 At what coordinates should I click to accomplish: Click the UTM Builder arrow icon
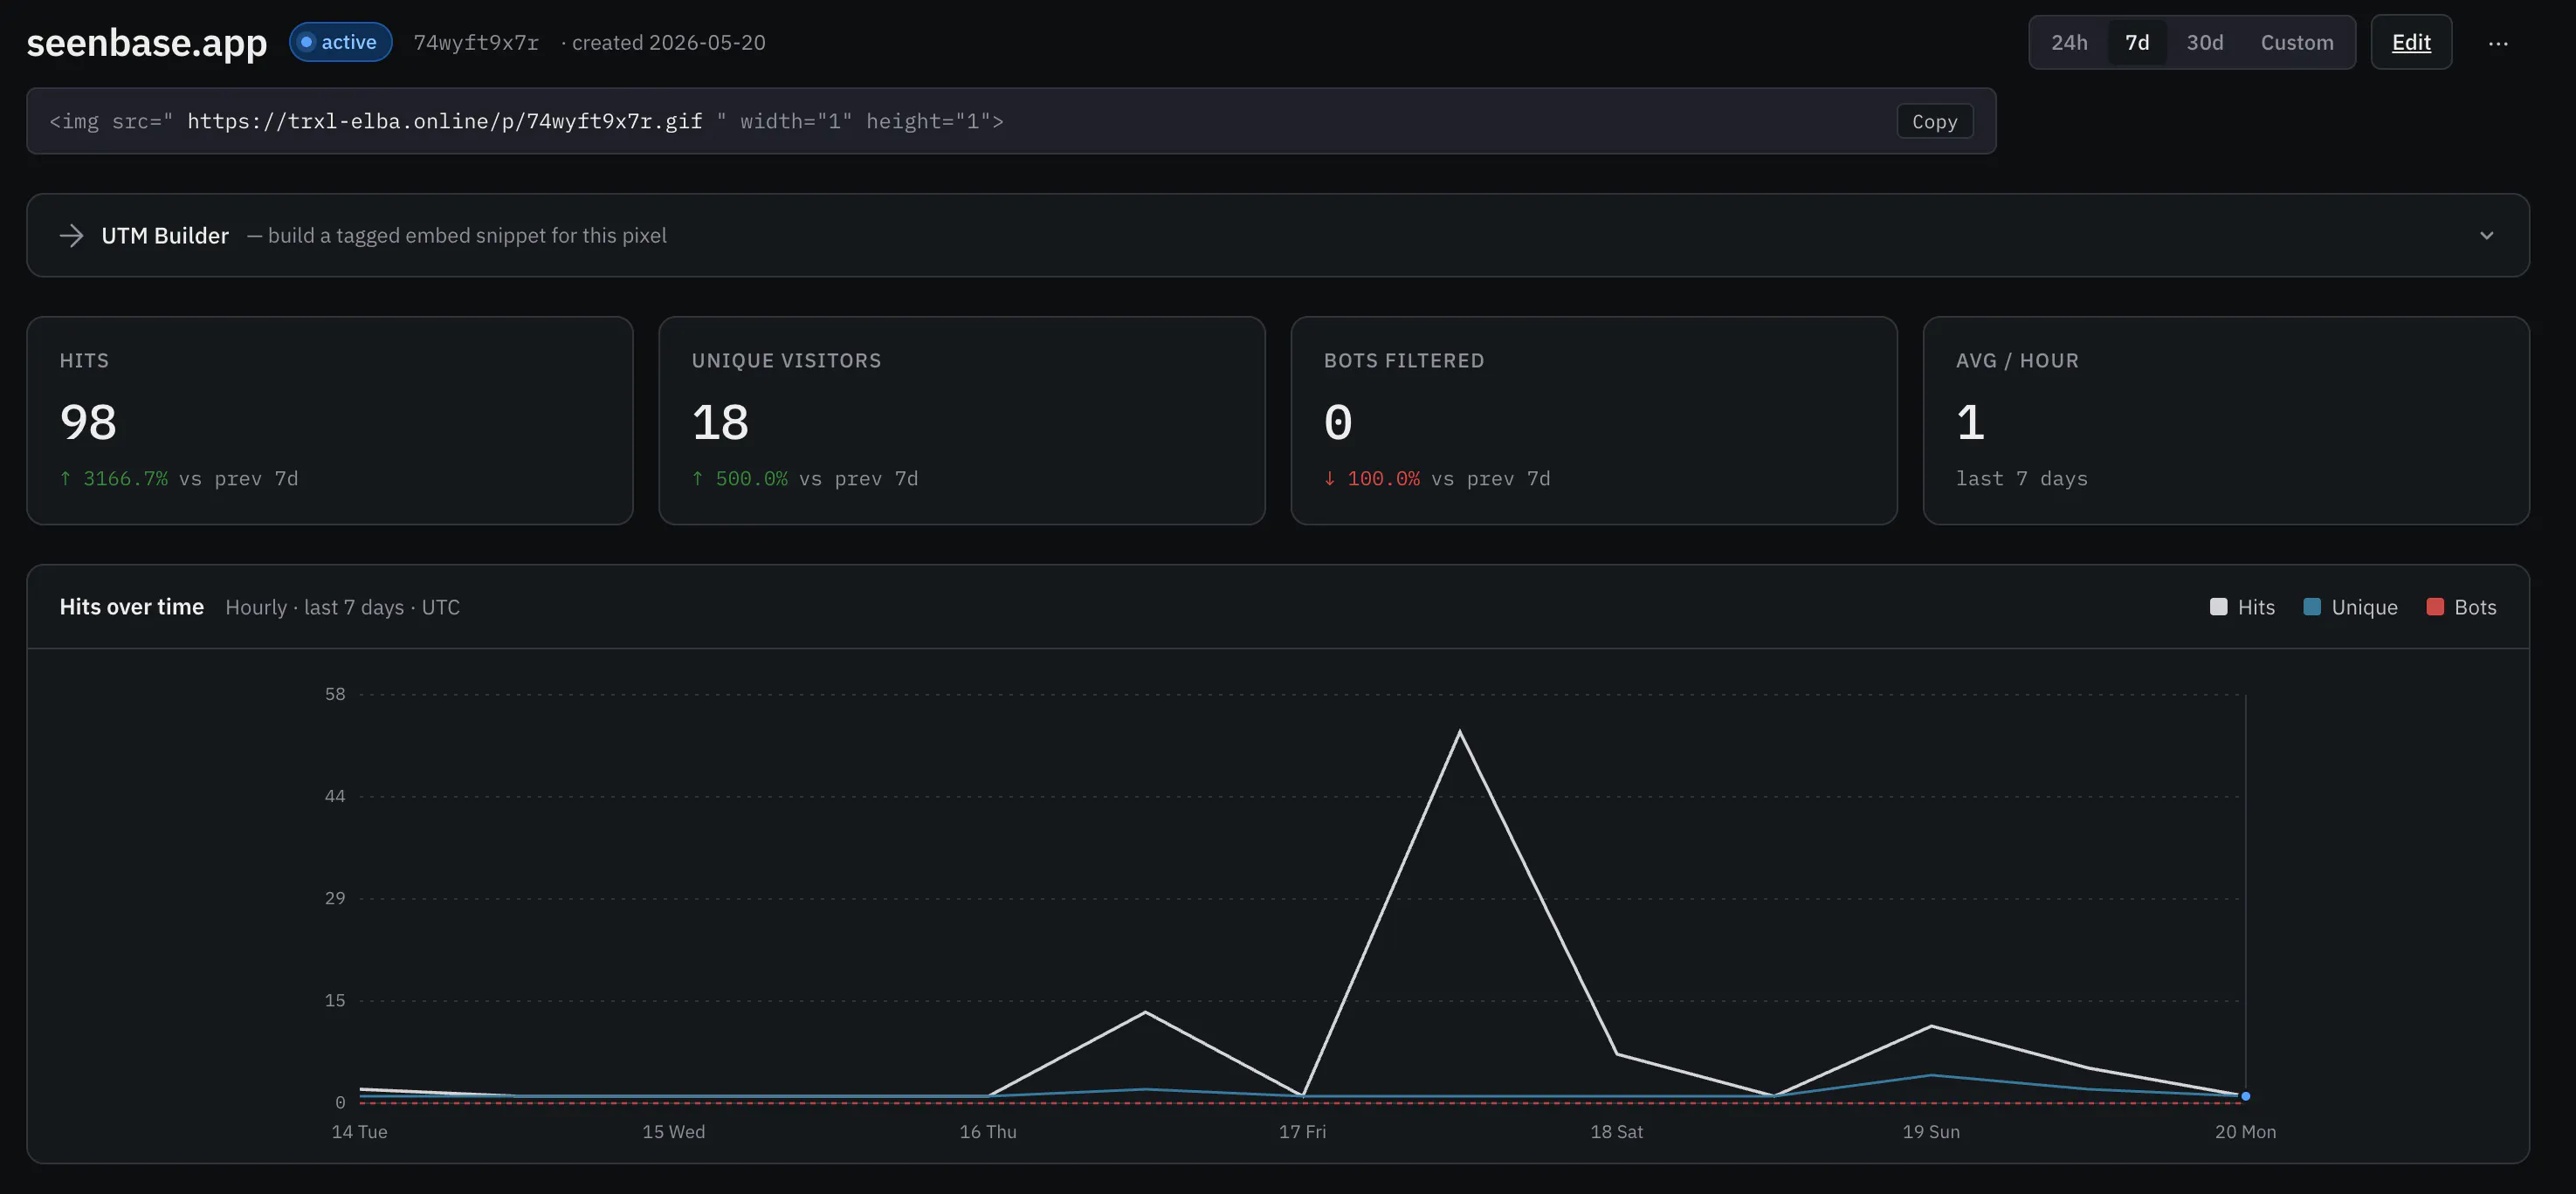coord(71,236)
